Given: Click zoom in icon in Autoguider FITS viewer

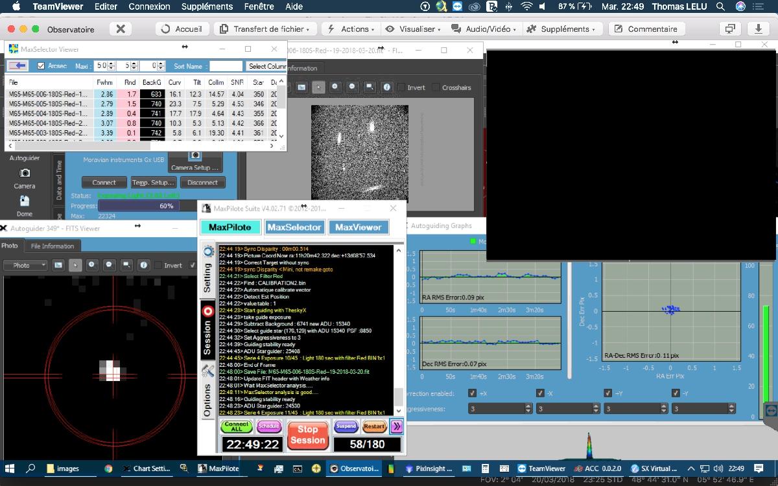Looking at the screenshot, I should (x=92, y=265).
